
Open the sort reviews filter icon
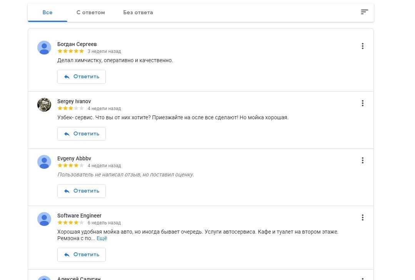[364, 12]
